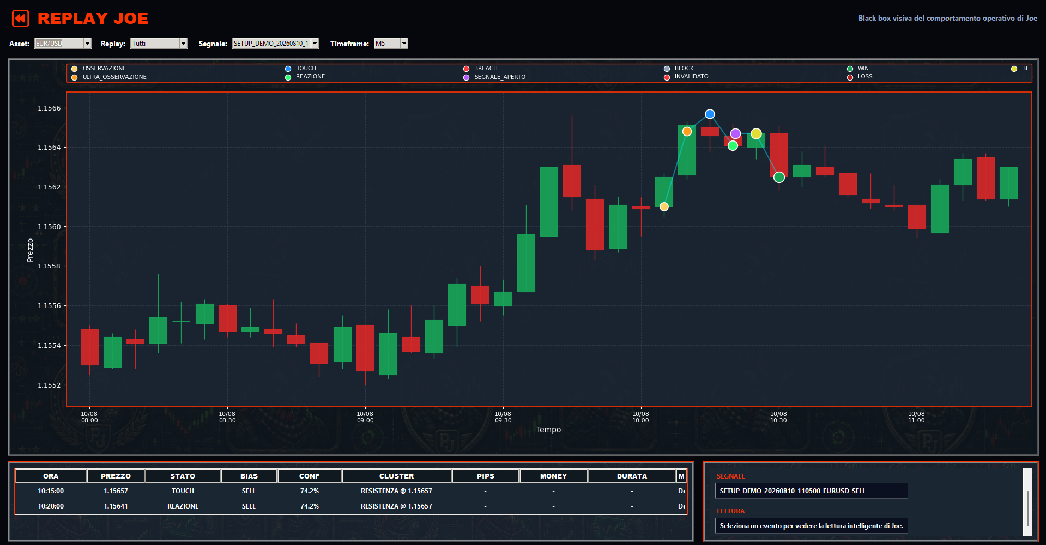Screen dimensions: 1046x545
Task: Click the Tempo axis title
Action: pyautogui.click(x=548, y=430)
